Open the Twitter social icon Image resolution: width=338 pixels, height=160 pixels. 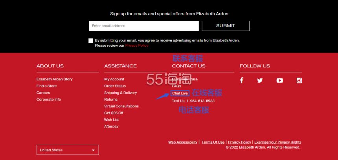260,80
